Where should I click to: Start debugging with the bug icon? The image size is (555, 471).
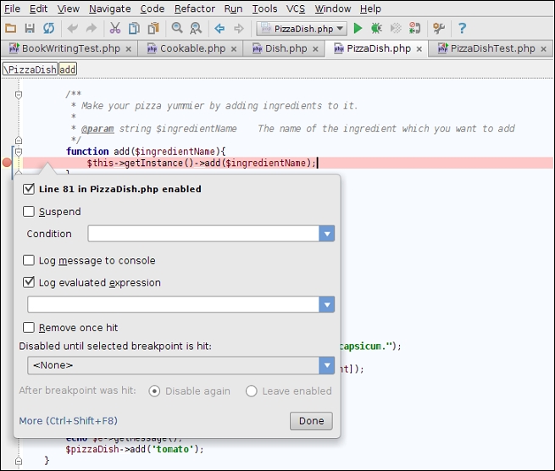point(376,28)
